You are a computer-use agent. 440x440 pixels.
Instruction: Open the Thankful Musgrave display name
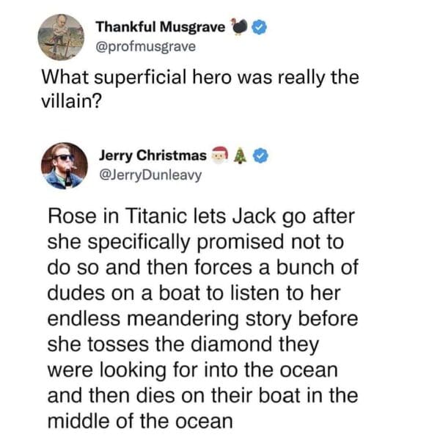(x=161, y=27)
